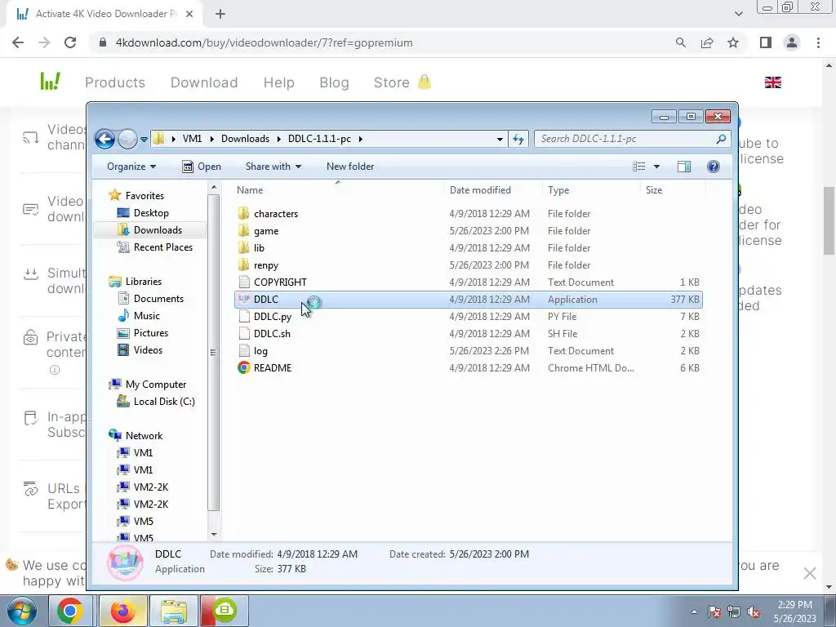Open the Organize menu

pyautogui.click(x=131, y=167)
